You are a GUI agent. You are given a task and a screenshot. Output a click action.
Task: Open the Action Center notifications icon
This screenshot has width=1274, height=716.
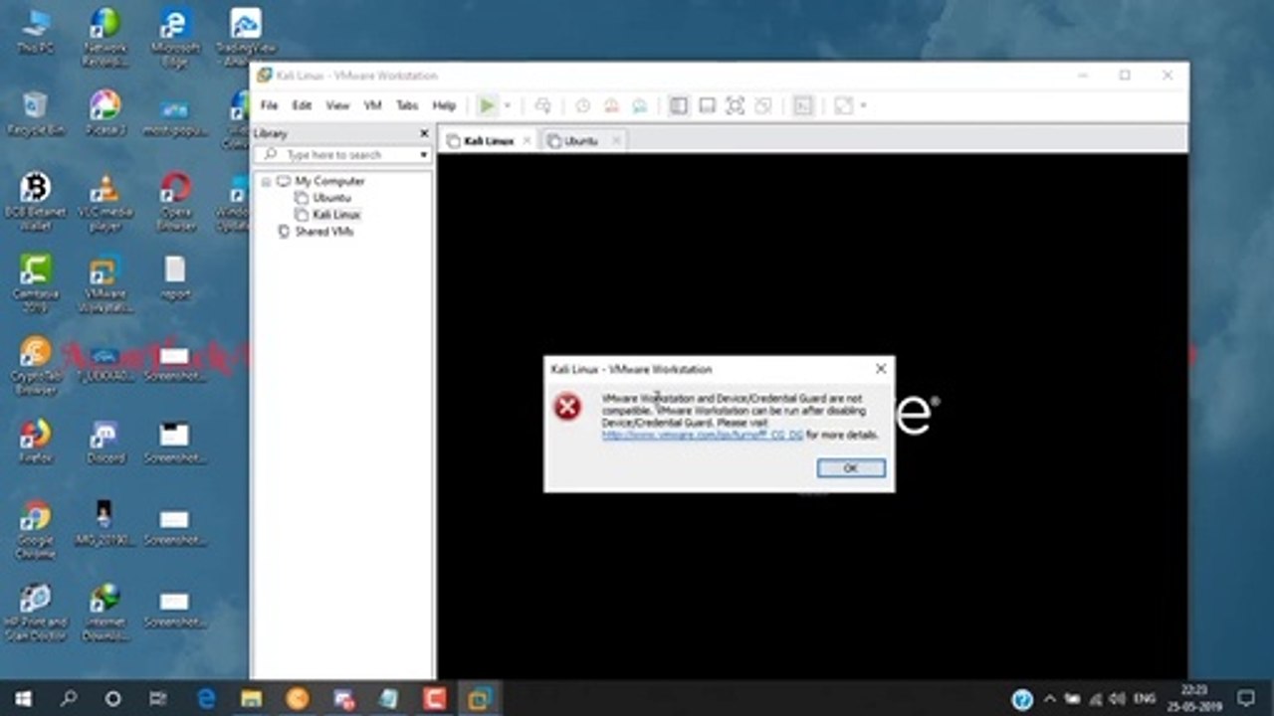(x=1245, y=698)
